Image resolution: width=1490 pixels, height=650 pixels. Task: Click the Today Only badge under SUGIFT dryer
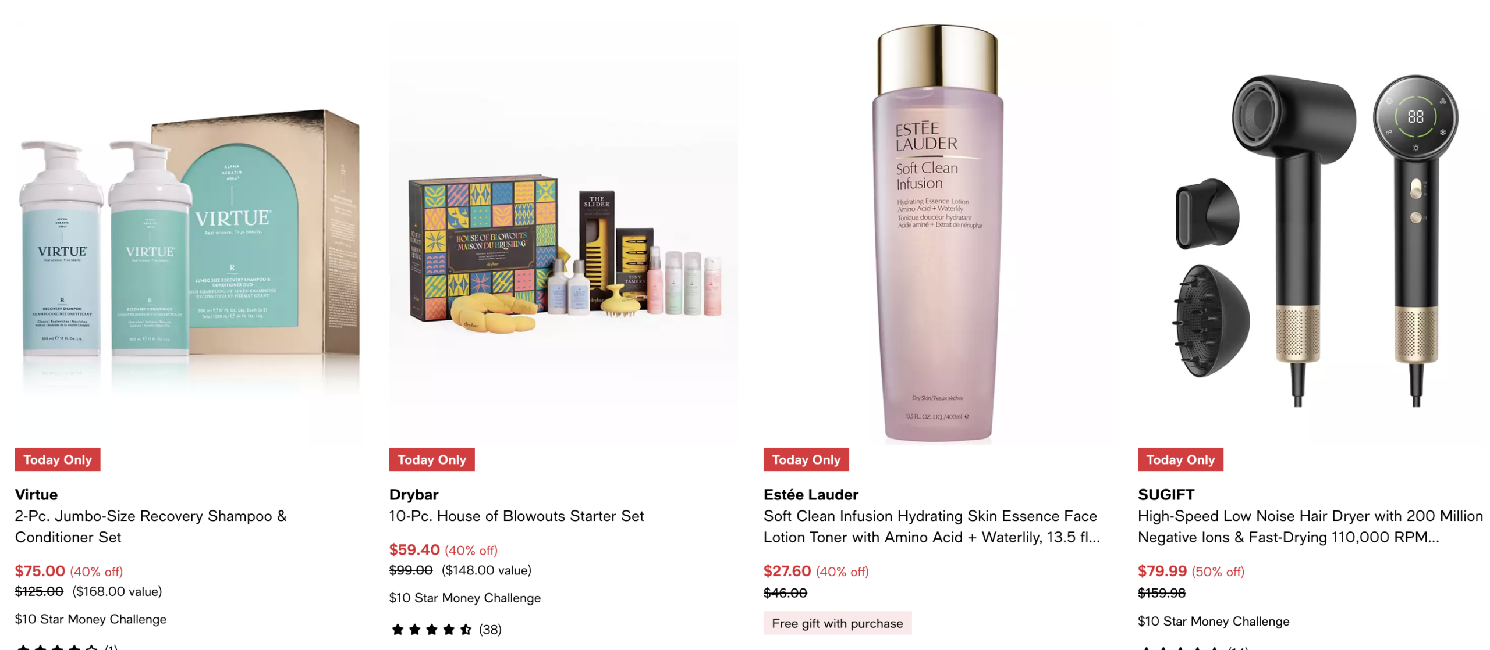(x=1180, y=459)
